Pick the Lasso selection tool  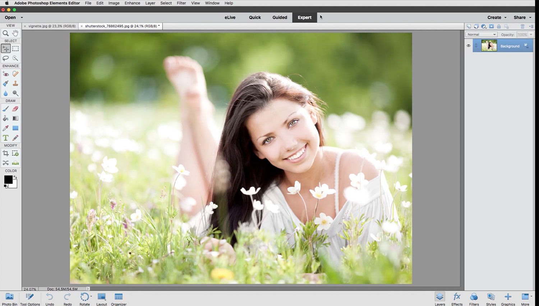[x=6, y=58]
